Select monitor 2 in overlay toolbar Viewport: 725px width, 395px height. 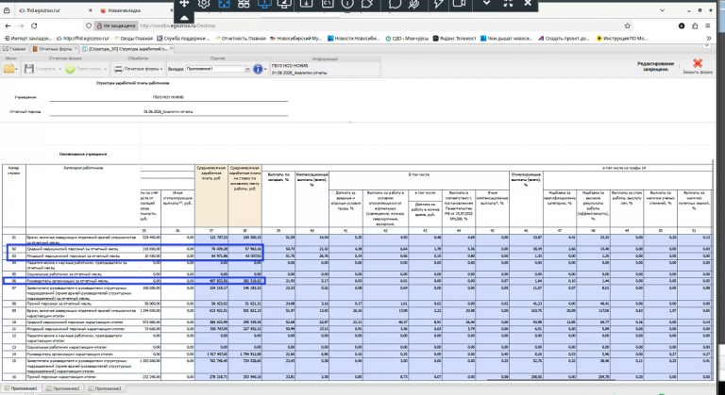point(284,4)
